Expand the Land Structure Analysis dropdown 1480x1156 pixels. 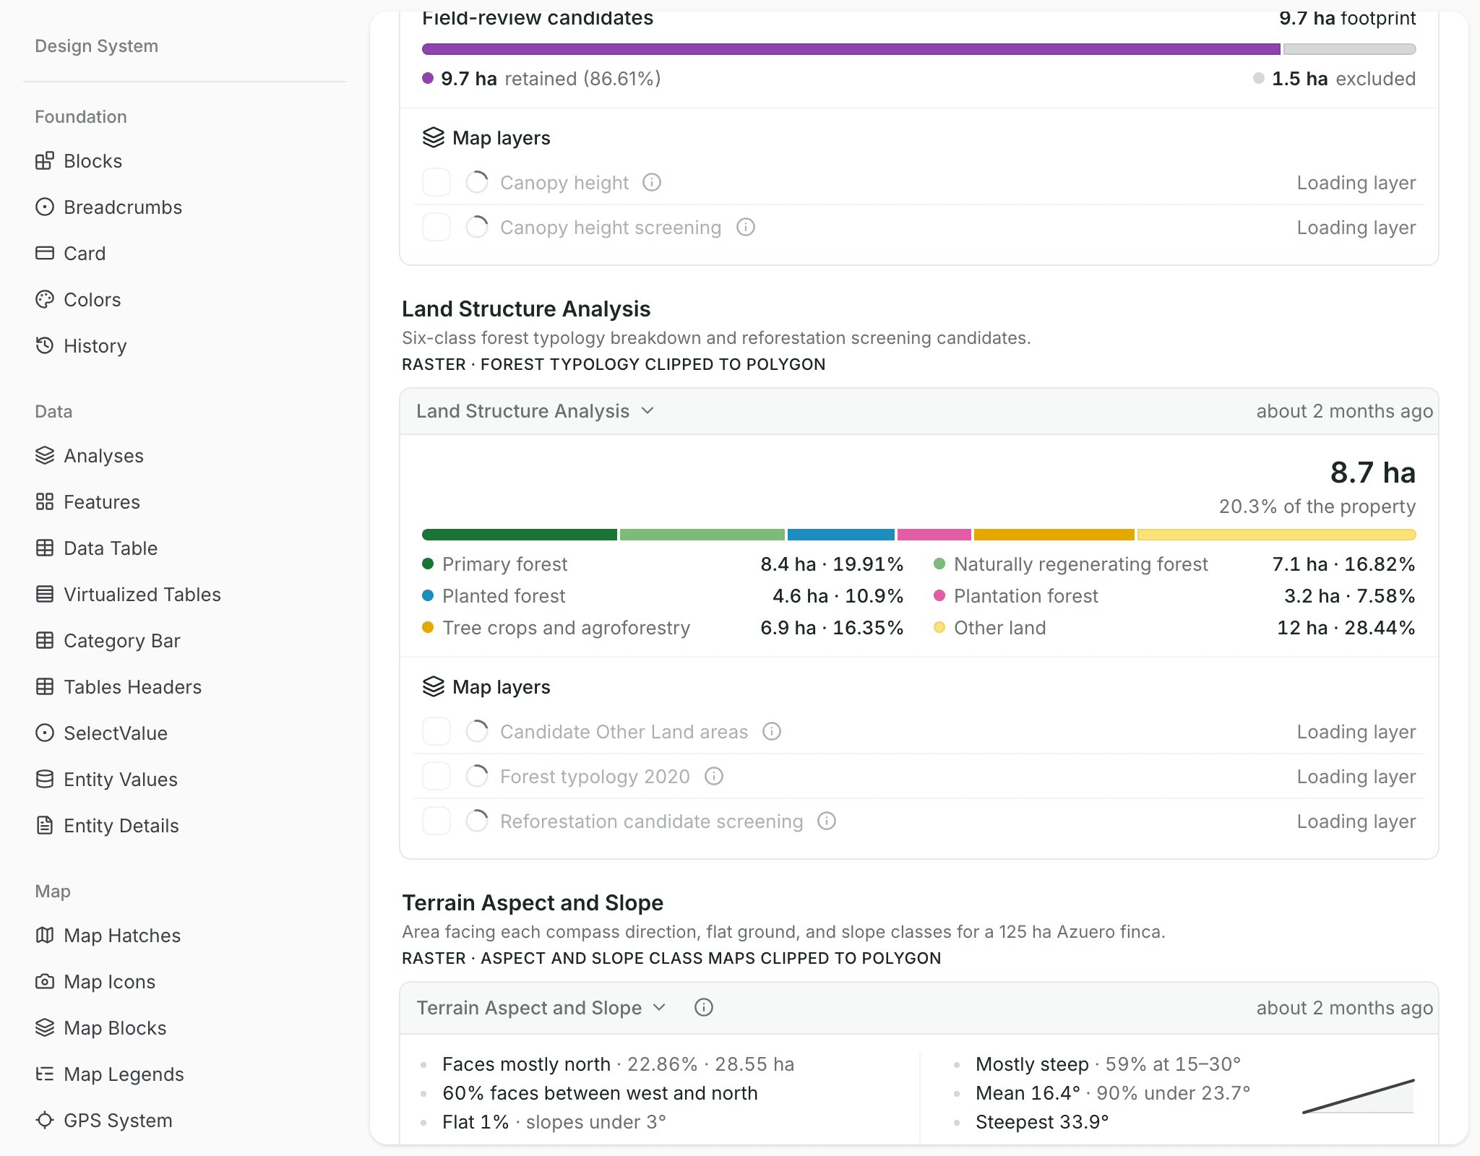pos(535,411)
